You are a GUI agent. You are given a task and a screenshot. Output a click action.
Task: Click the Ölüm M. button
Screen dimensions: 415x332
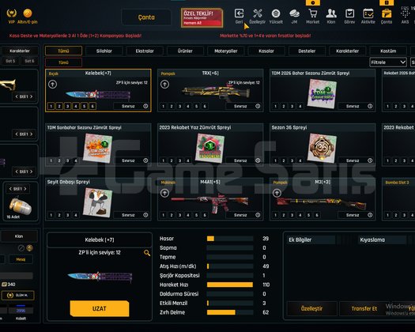[17, 295]
